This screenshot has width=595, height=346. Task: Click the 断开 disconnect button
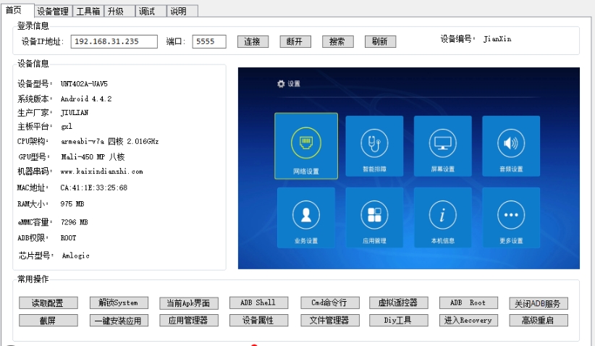click(x=295, y=41)
